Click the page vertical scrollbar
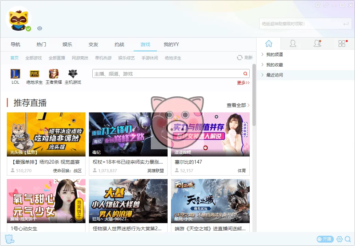355x246 pixels. click(254, 95)
